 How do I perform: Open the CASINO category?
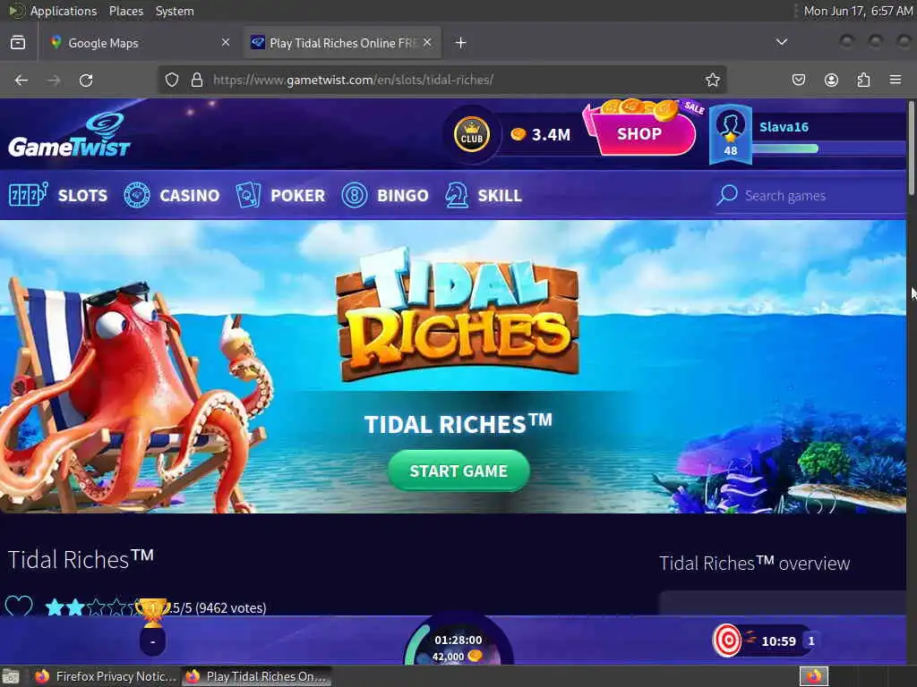coord(172,195)
